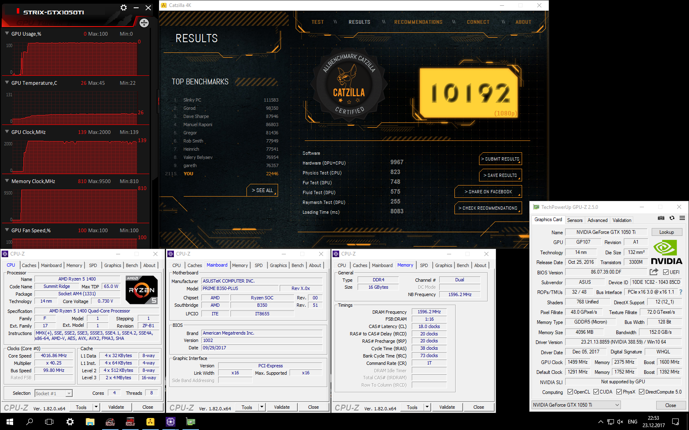Screen dimensions: 689x430
Task: Click CPU-Z purple chip taskbar icon
Action: tap(170, 422)
